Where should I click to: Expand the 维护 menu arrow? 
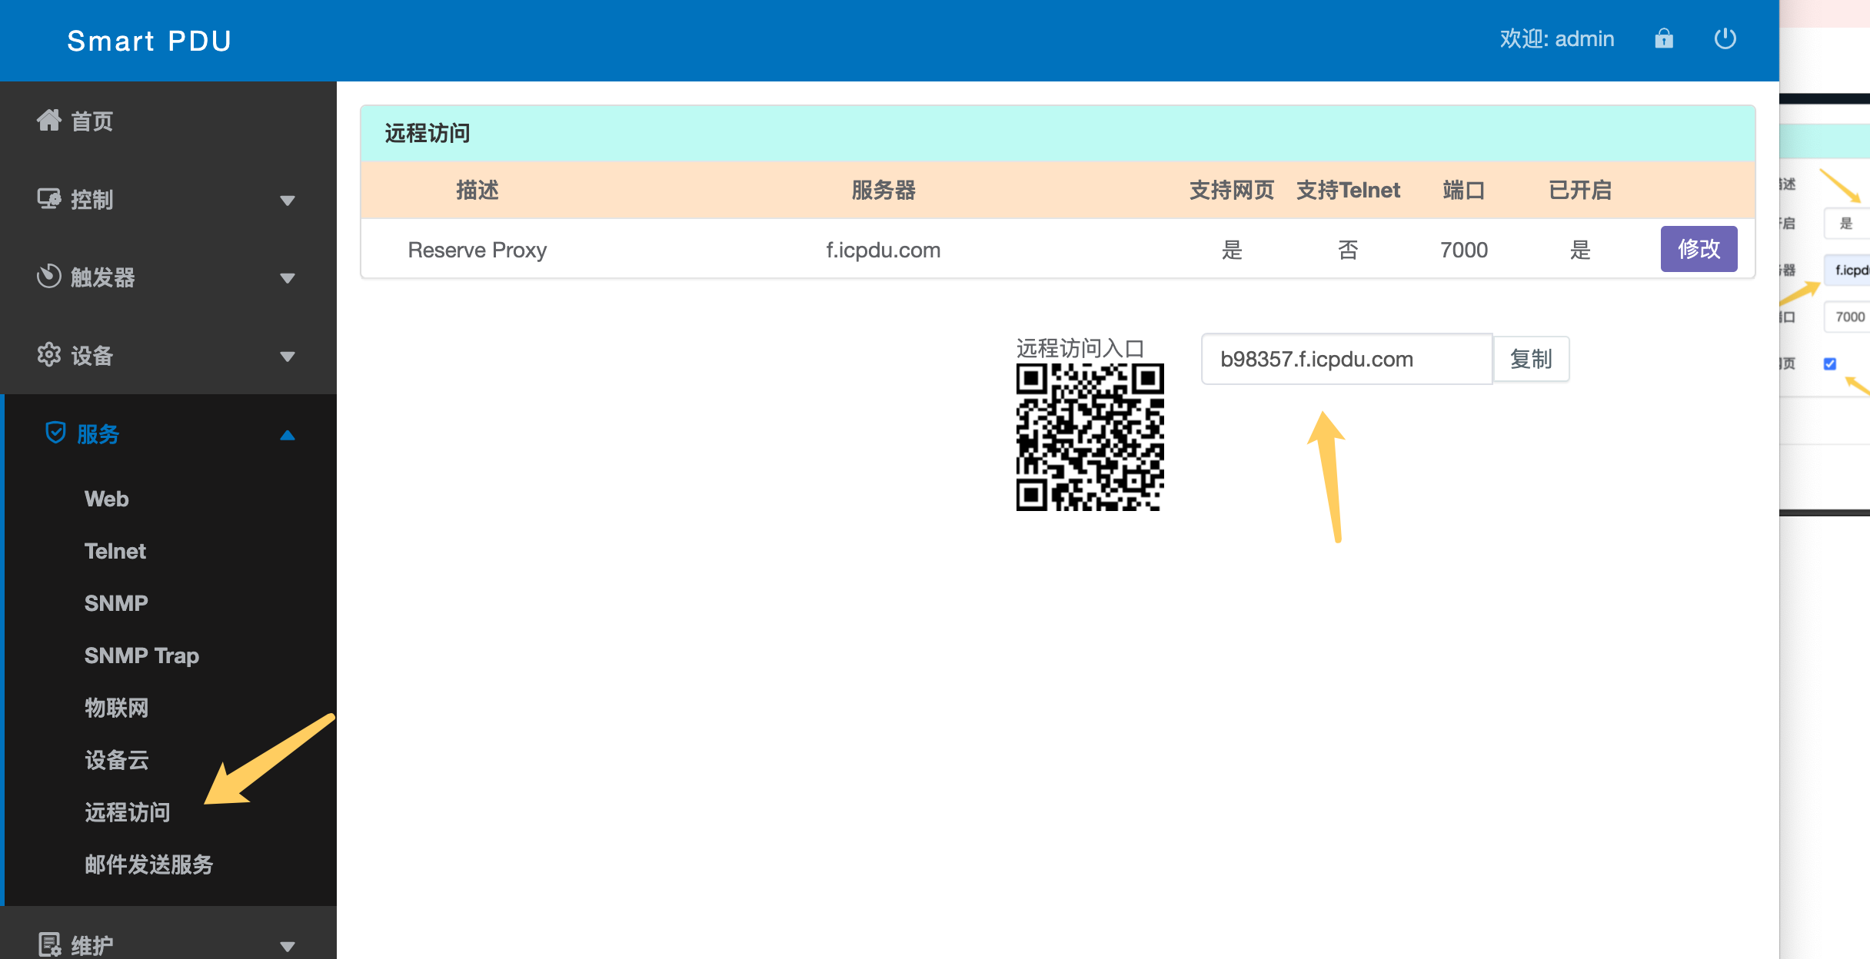point(288,947)
